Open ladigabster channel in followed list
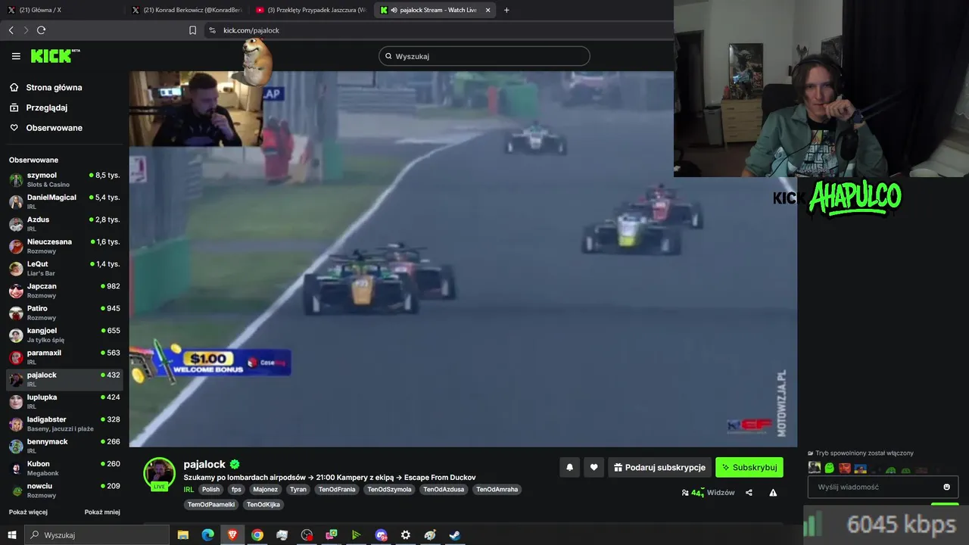Viewport: 969px width, 545px height. (64, 424)
